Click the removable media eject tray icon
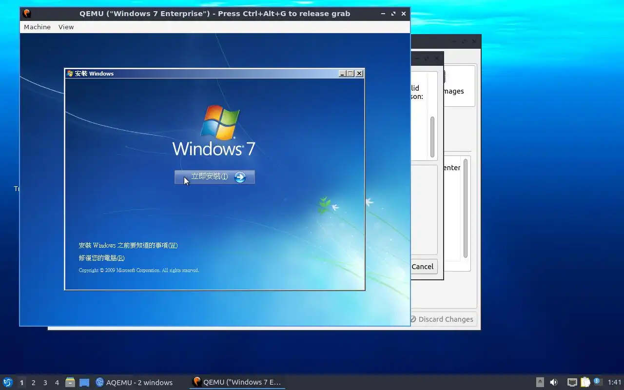Screen dimensions: 624x390 540,382
